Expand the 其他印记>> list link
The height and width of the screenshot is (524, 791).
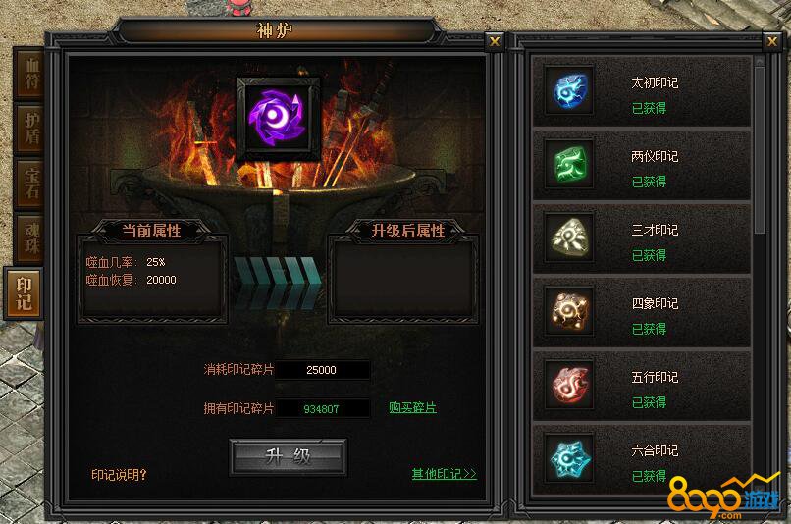(444, 474)
